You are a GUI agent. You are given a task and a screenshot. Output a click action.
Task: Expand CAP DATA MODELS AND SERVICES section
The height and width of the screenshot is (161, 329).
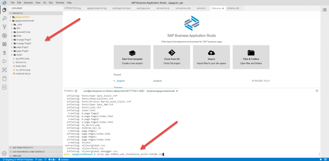(36, 152)
